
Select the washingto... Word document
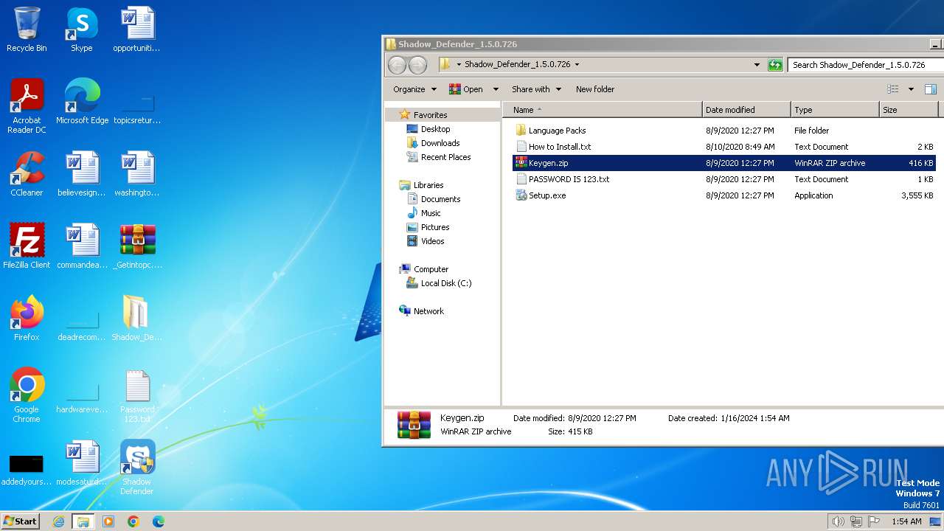click(137, 174)
